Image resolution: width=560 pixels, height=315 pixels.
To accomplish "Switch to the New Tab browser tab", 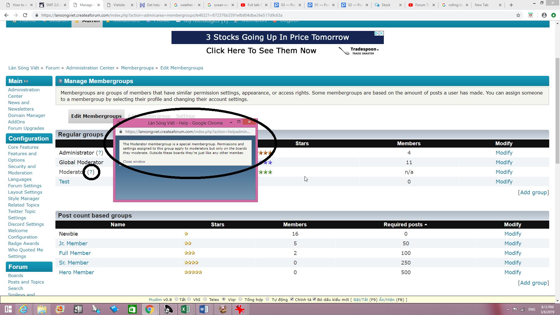I will (x=488, y=5).
